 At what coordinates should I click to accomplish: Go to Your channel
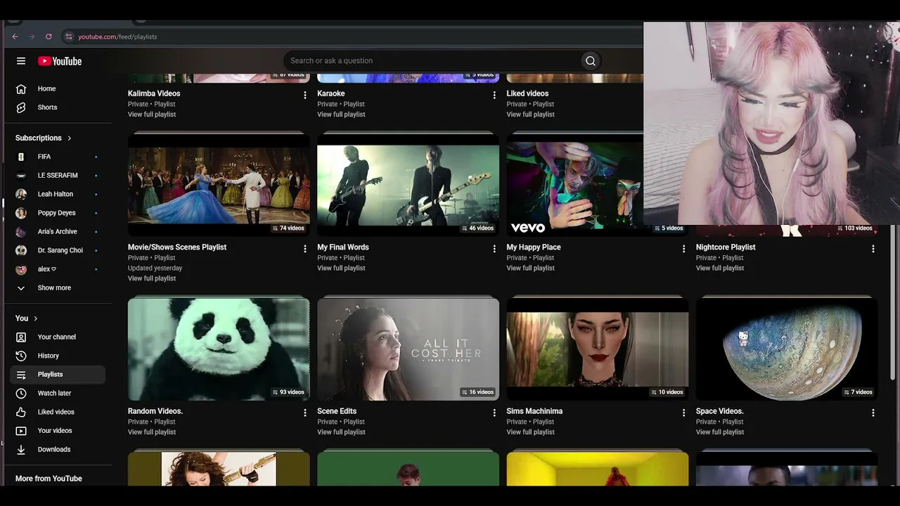pyautogui.click(x=58, y=337)
